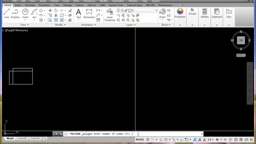
Task: Toggle layer lock padlock icon
Action: coord(126,10)
